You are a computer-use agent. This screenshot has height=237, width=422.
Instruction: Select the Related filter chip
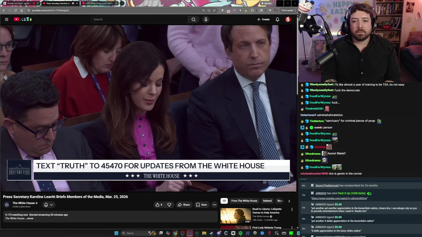point(267,201)
